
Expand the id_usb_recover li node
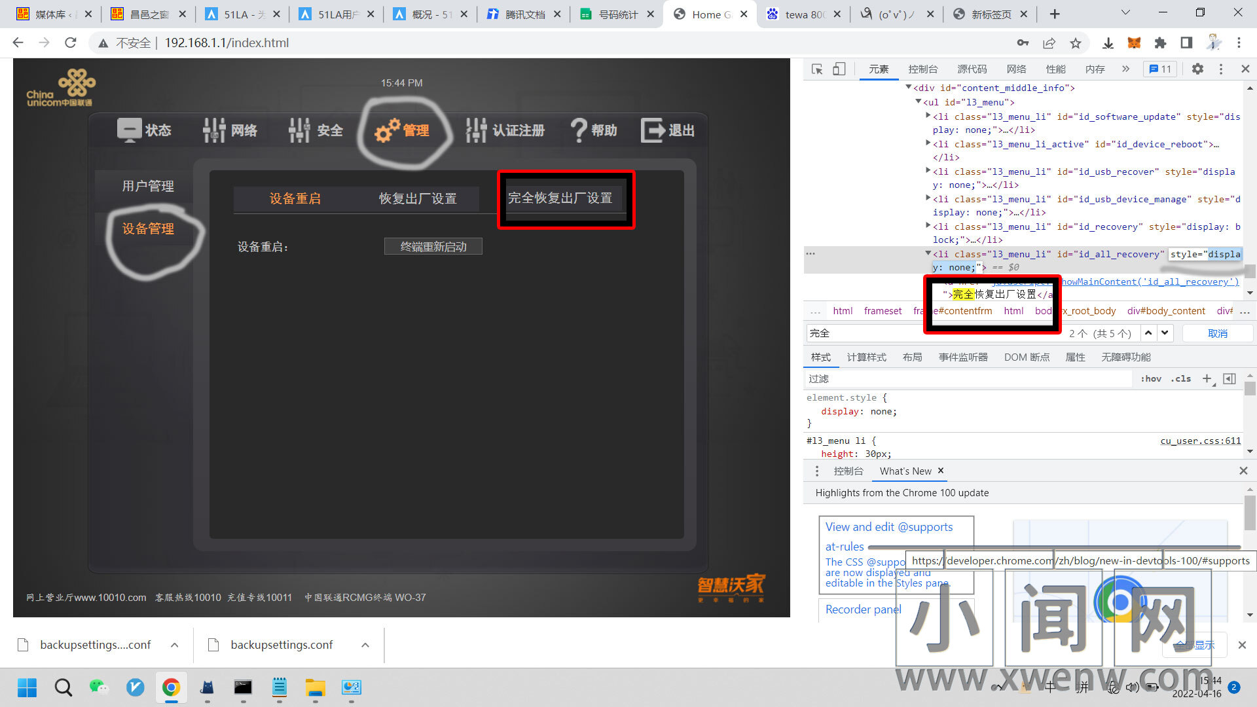(x=928, y=171)
